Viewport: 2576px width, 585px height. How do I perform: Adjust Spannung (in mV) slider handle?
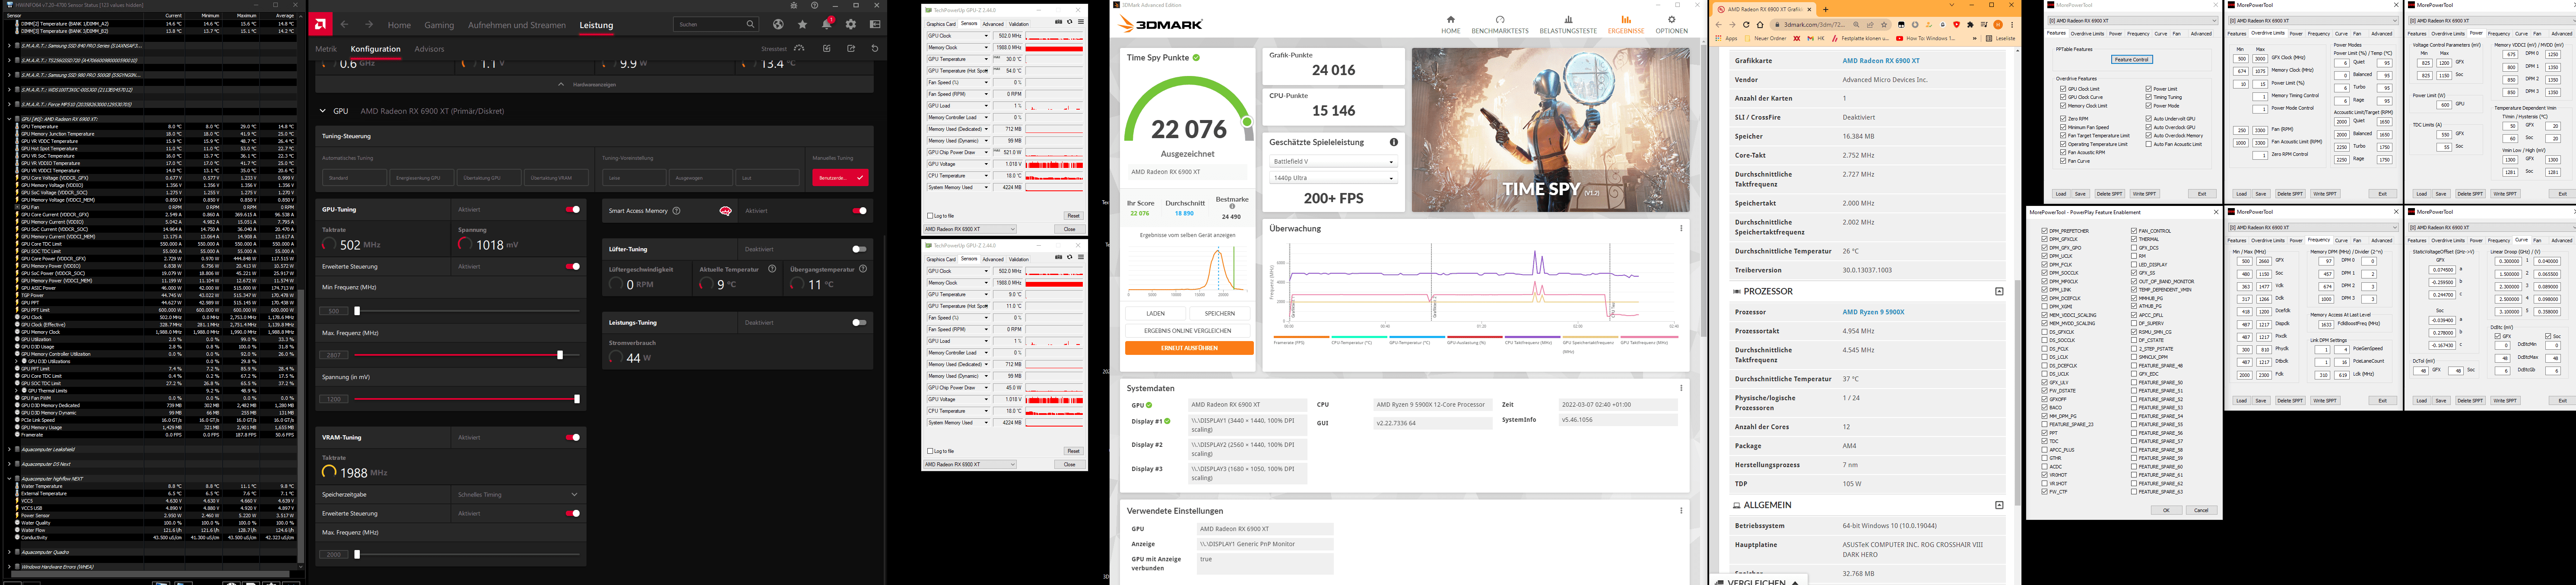point(577,399)
